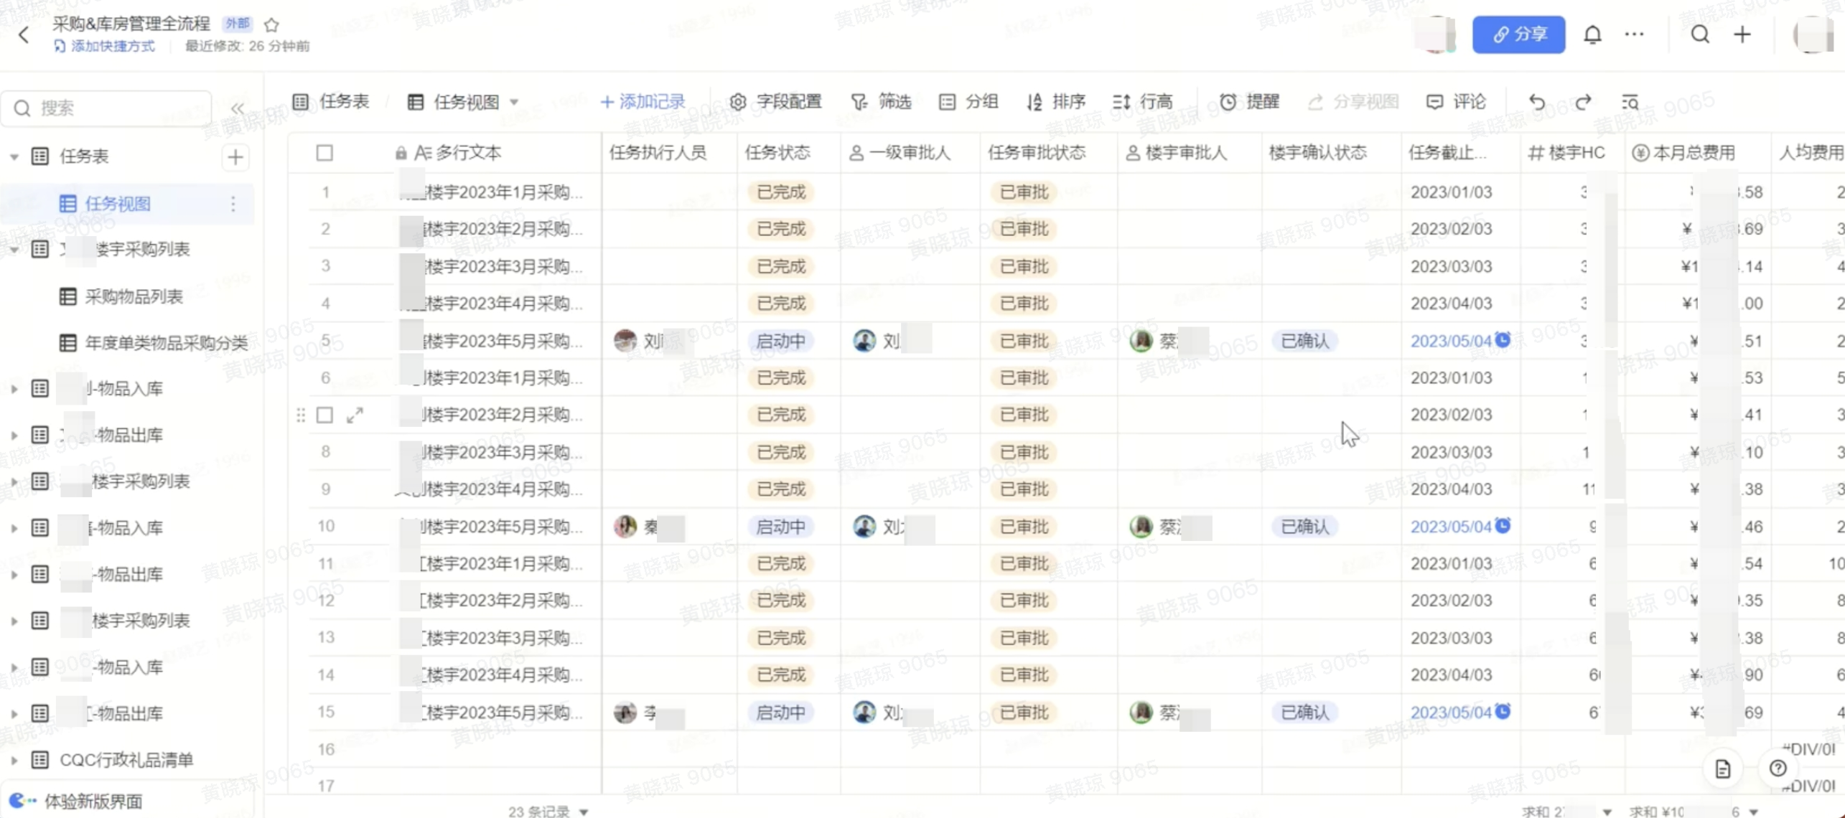The image size is (1845, 818).
Task: Collapse the left sidebar panel
Action: 238,108
